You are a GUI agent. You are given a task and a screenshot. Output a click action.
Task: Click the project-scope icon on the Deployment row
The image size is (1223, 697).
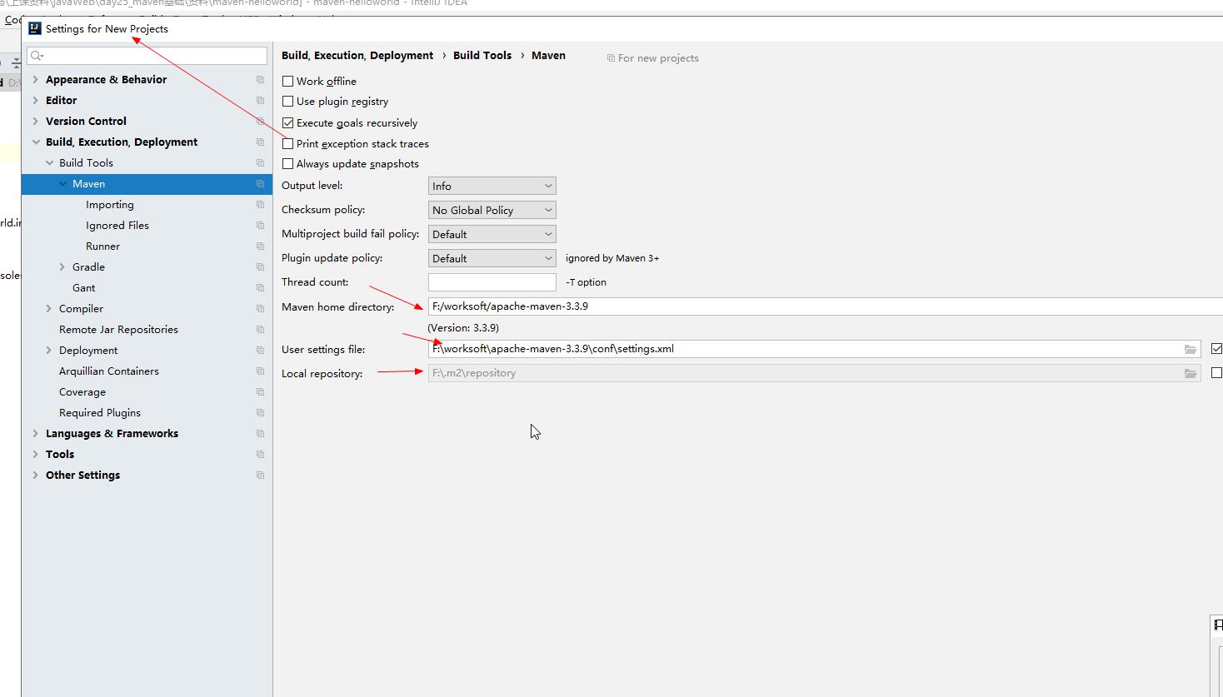pos(260,351)
